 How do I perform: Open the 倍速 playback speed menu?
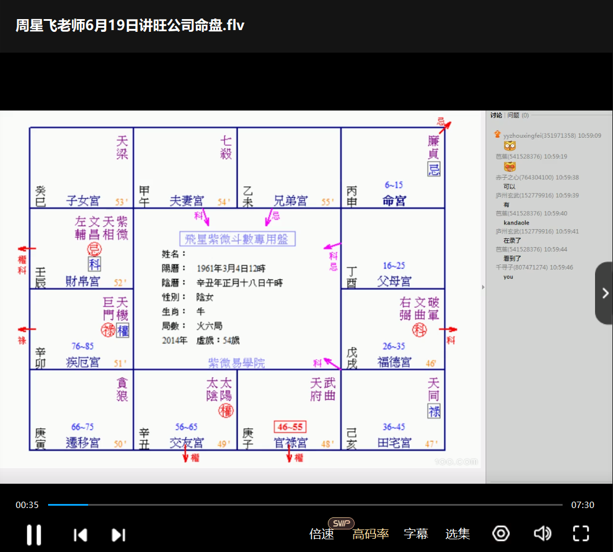click(x=322, y=534)
